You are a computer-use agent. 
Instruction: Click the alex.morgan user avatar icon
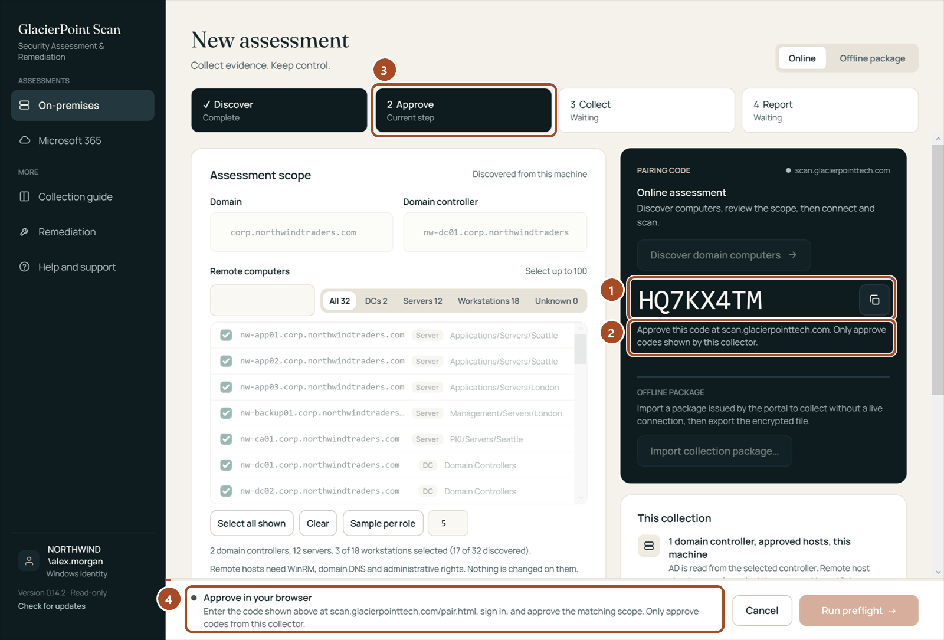(29, 560)
